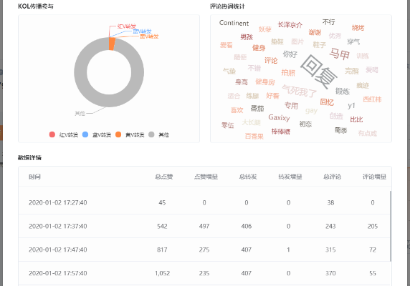
Task: Click the word 长泽京介 in cloud
Action: pos(290,25)
